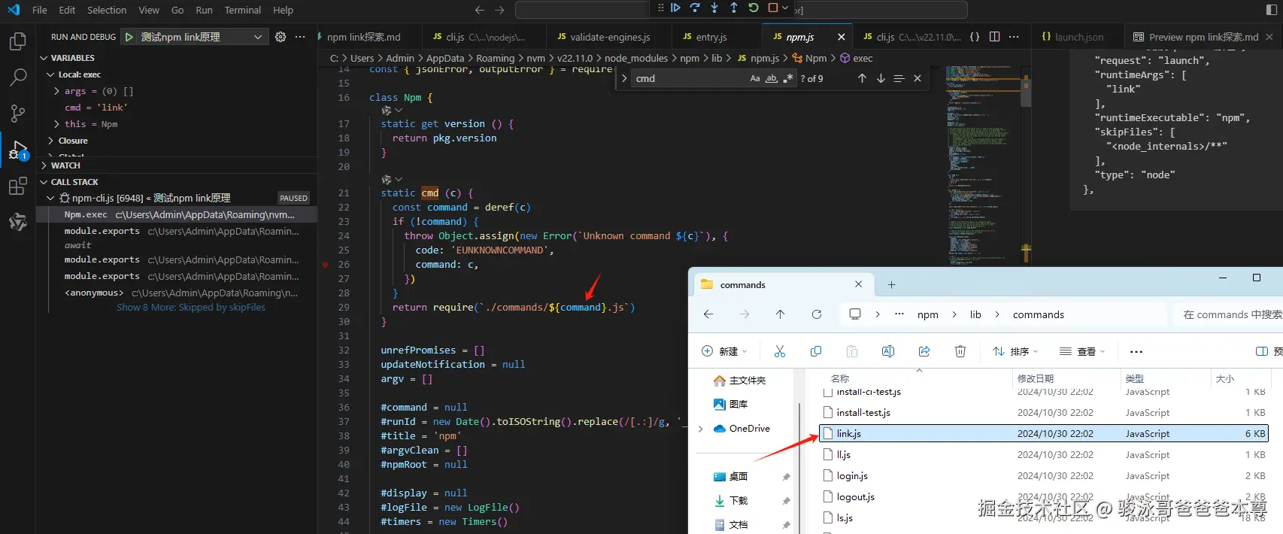The image size is (1283, 534).
Task: Enable Use Regular Expression in find widget
Action: click(787, 78)
